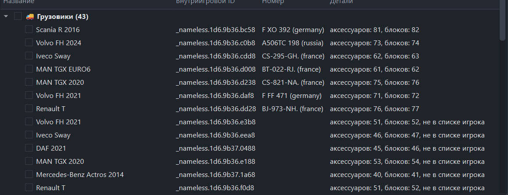The image size is (508, 195).
Task: Click the Внутриигровой ID column header
Action: coord(205,2)
